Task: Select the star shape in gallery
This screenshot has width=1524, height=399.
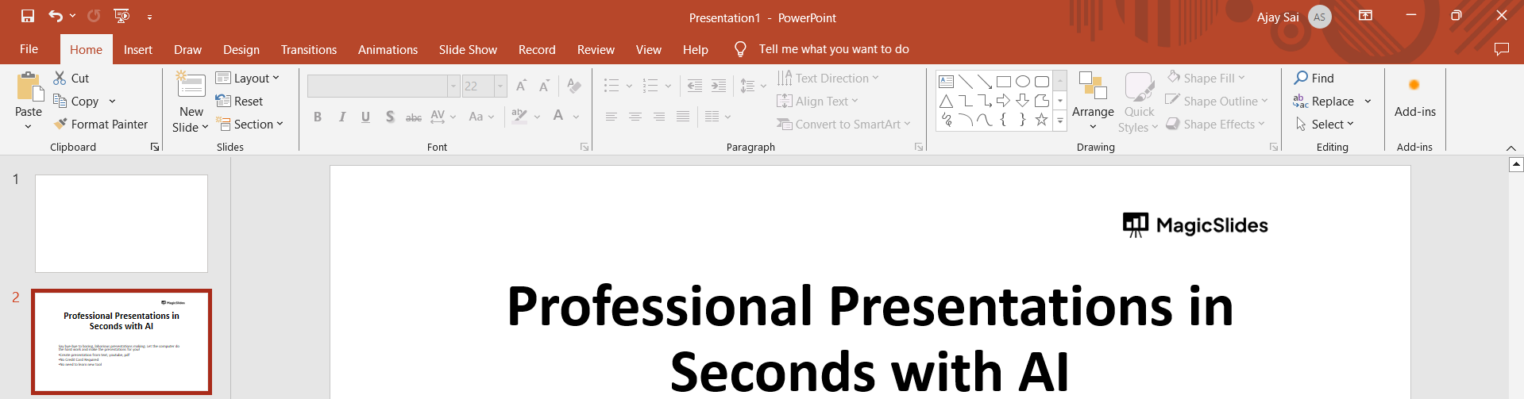Action: 1041,120
